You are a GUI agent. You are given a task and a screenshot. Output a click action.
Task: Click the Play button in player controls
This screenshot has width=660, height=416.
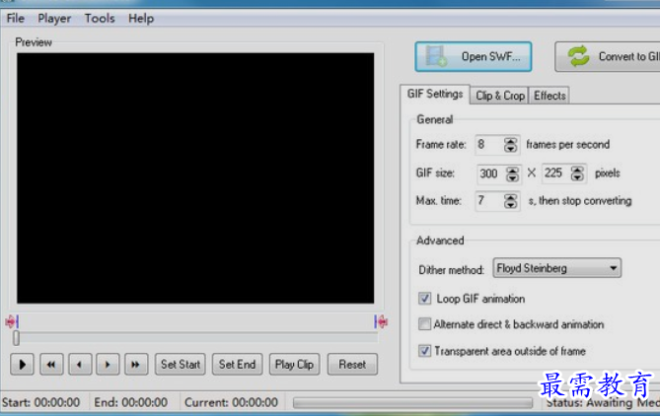pyautogui.click(x=23, y=365)
